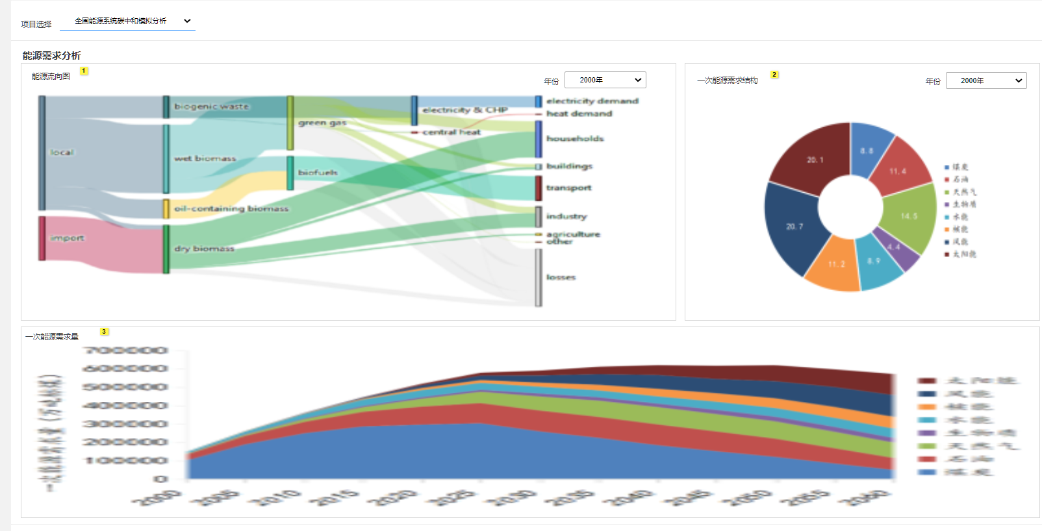The image size is (1042, 531).
Task: Click the 20.1 slice of the donut chart
Action: (815, 158)
